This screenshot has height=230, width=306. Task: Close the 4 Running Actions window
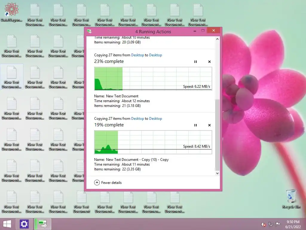tap(213, 31)
